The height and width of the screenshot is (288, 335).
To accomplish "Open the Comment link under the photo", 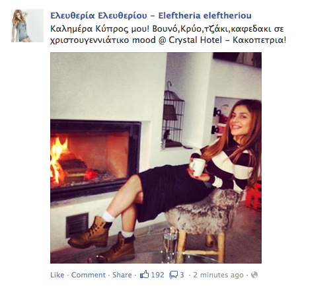I will (89, 275).
